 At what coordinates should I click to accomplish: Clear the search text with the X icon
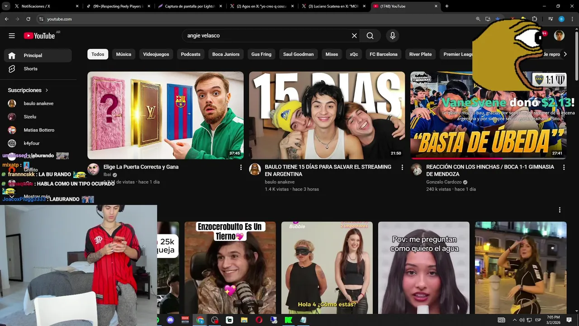coord(354,36)
